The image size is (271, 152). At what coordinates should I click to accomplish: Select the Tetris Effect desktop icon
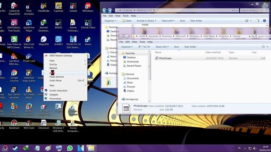click(x=88, y=24)
